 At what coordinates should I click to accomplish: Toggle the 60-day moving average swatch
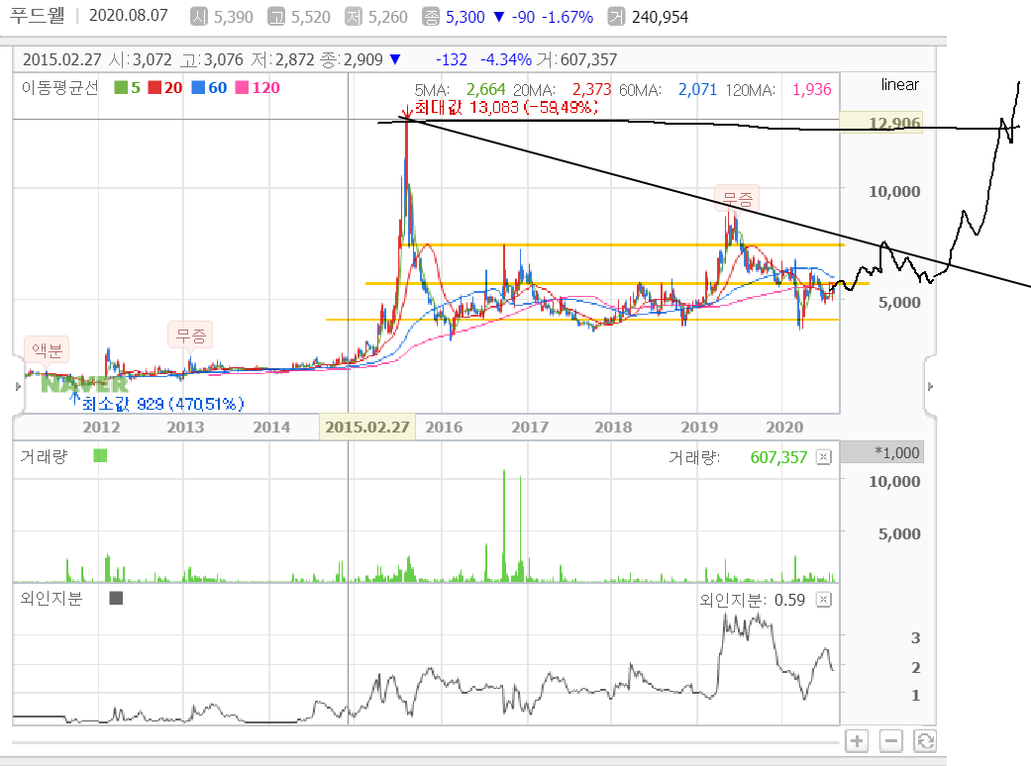pos(198,87)
